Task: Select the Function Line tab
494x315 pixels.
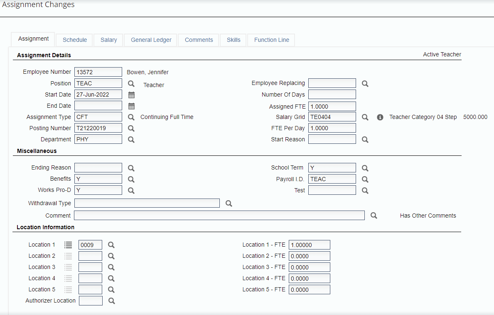Action: click(271, 40)
